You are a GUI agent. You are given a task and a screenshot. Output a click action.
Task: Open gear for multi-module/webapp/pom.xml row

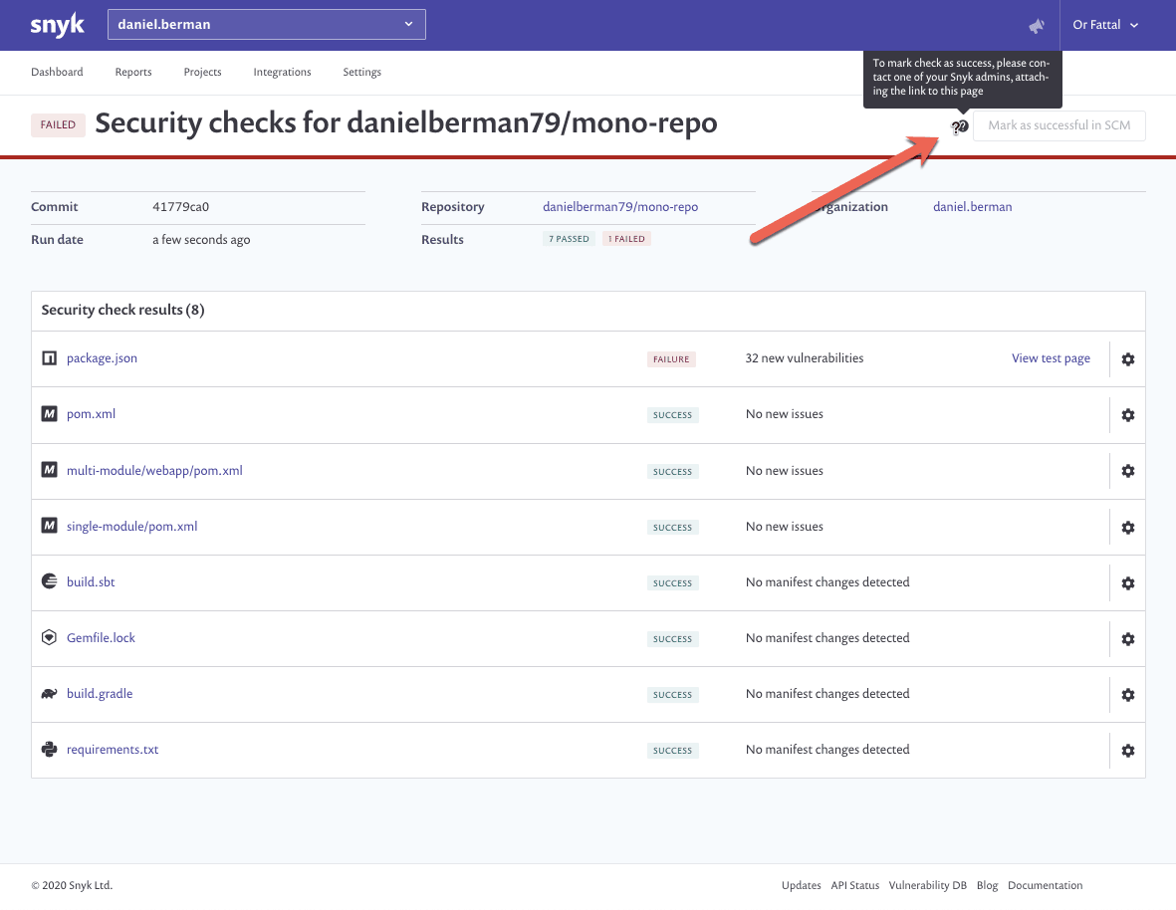coord(1127,471)
